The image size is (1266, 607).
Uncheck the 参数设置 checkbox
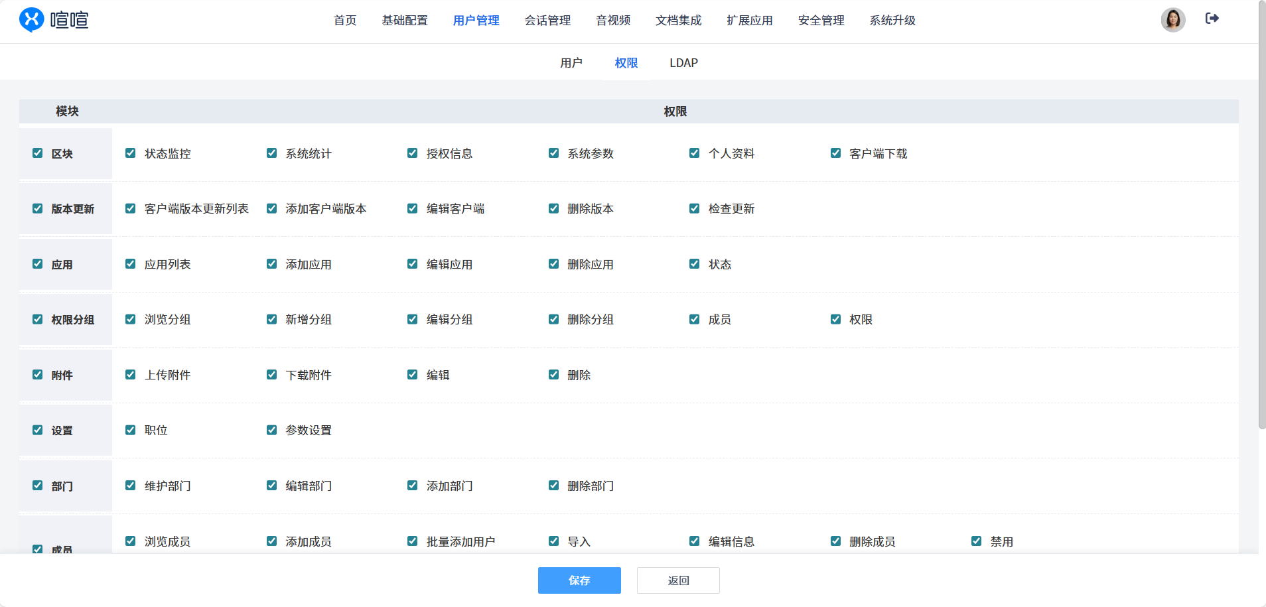click(271, 430)
